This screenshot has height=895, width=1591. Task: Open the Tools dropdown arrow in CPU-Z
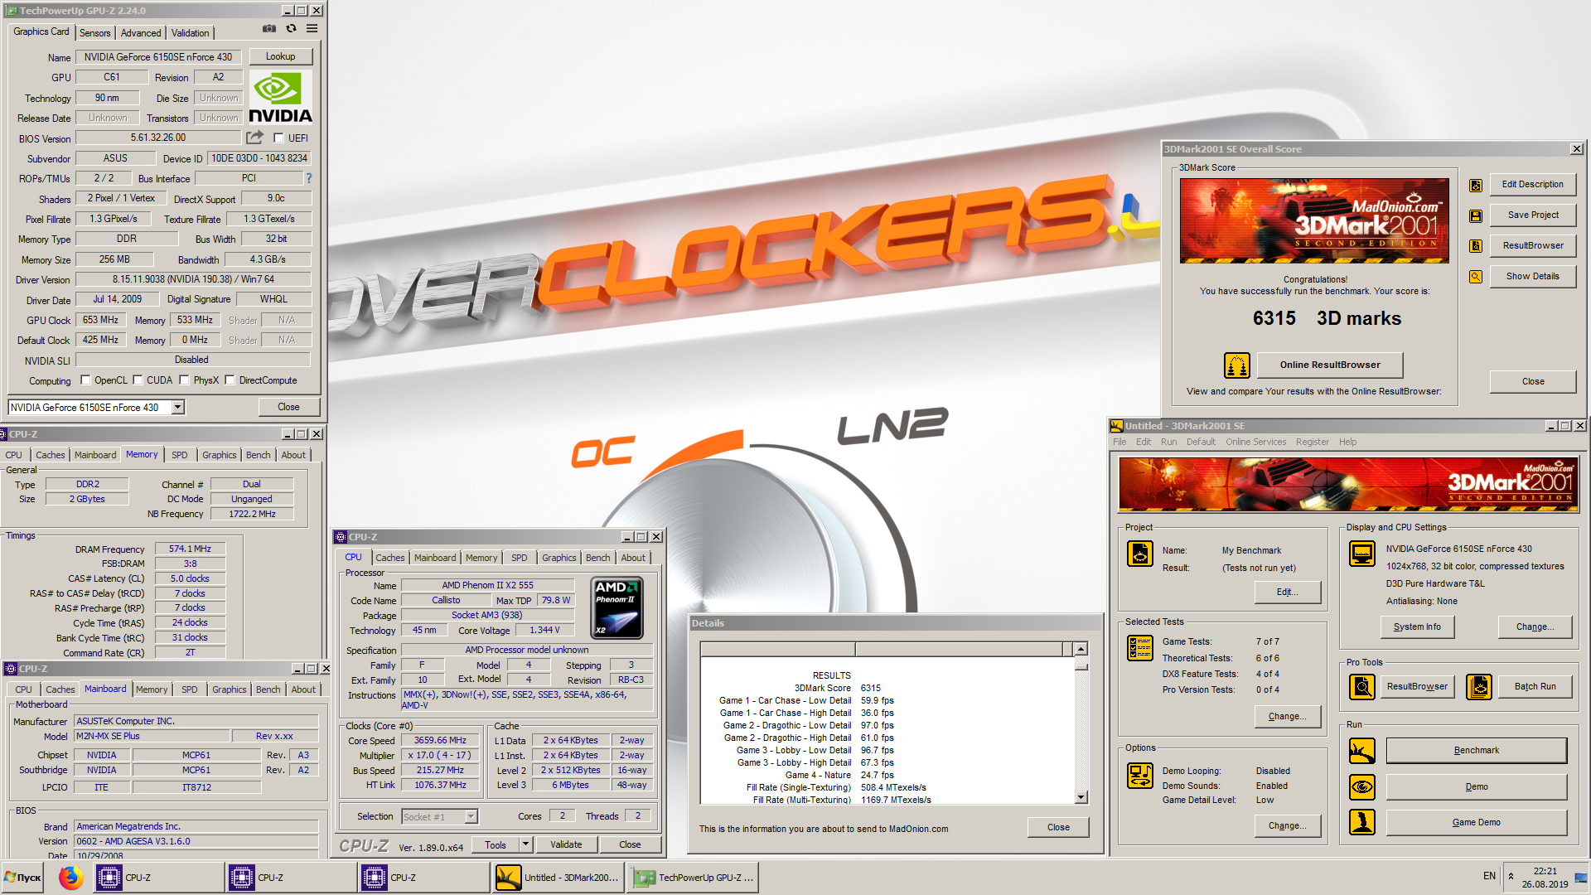coord(525,844)
